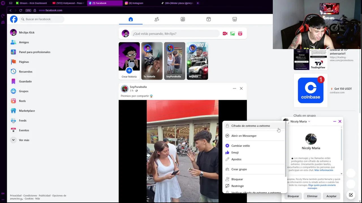Open a new browser tab
This screenshot has height=203, width=362.
198,3
